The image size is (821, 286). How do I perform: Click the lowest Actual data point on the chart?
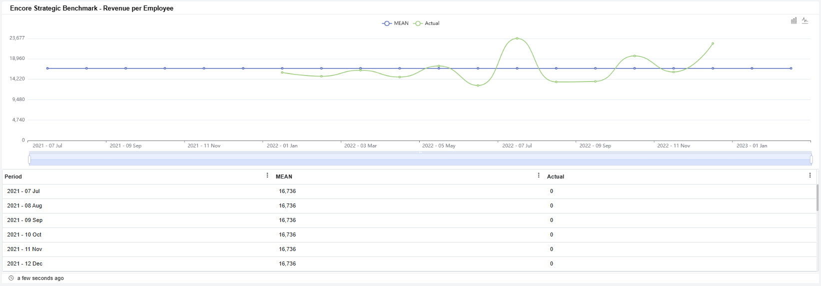pos(478,85)
